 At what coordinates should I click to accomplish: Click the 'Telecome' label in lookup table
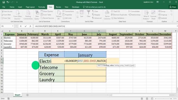click(49, 67)
